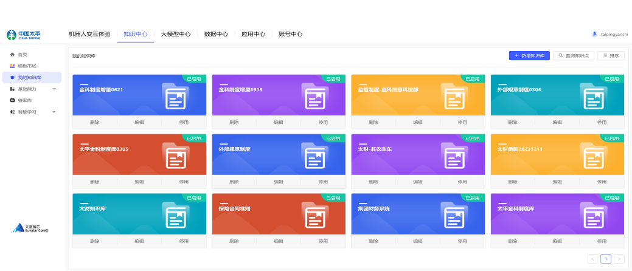Click the 我的知识库 heading above cards
Viewport: 632px width, 271px height.
pyautogui.click(x=84, y=56)
